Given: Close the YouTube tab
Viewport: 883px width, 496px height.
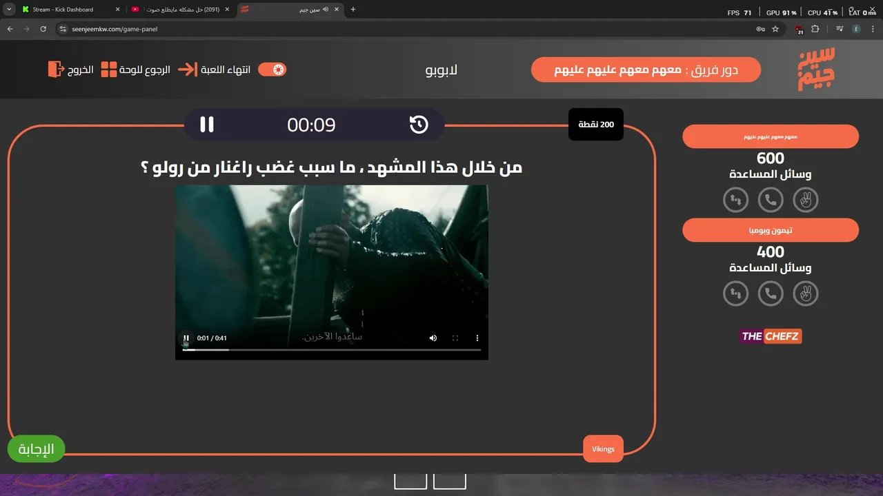Looking at the screenshot, I should [x=227, y=10].
